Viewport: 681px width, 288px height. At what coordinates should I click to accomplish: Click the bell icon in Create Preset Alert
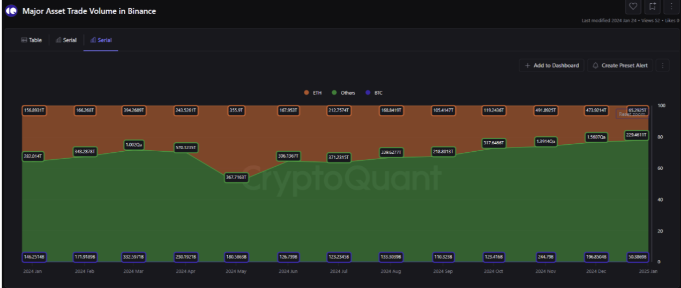click(595, 65)
